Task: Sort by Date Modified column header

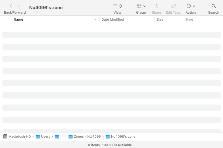Action: [x=113, y=19]
